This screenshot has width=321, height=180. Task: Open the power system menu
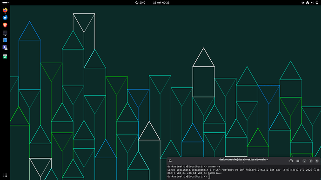317,3
